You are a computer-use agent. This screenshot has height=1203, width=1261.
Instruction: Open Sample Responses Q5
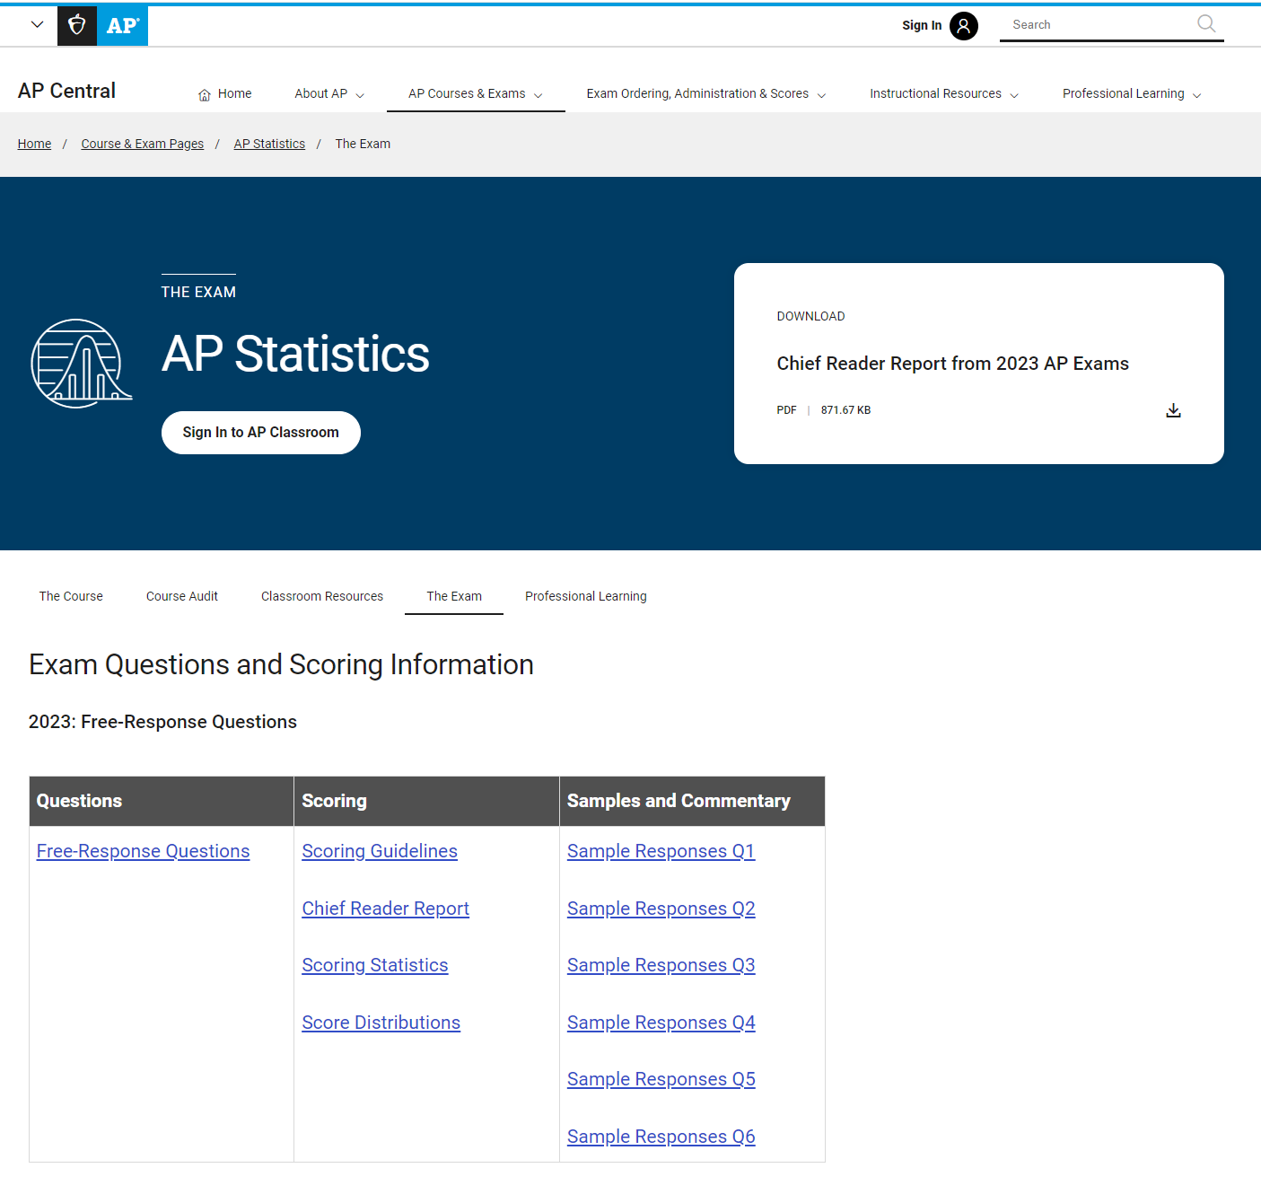click(661, 1079)
